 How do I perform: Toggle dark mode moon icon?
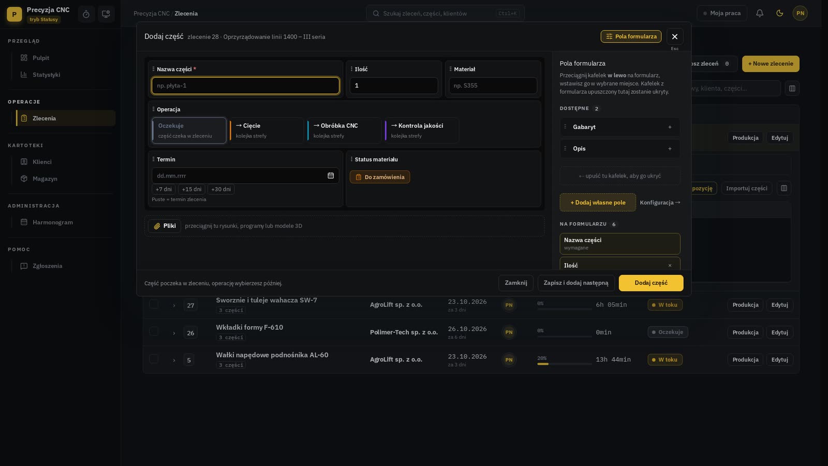(780, 13)
